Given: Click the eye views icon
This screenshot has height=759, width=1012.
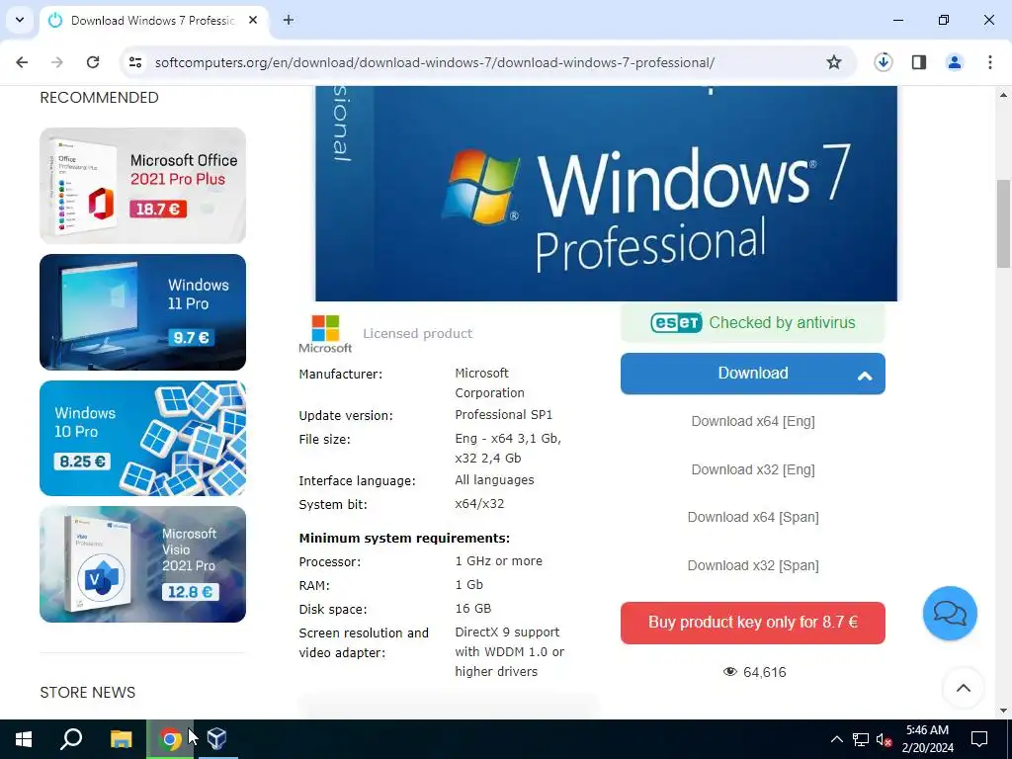Looking at the screenshot, I should coord(730,672).
